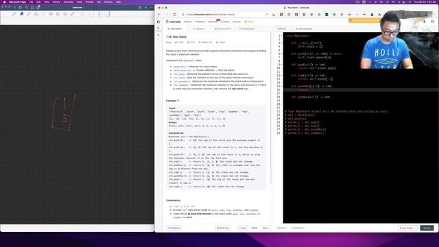Click the browser back arrow

[x=159, y=14]
